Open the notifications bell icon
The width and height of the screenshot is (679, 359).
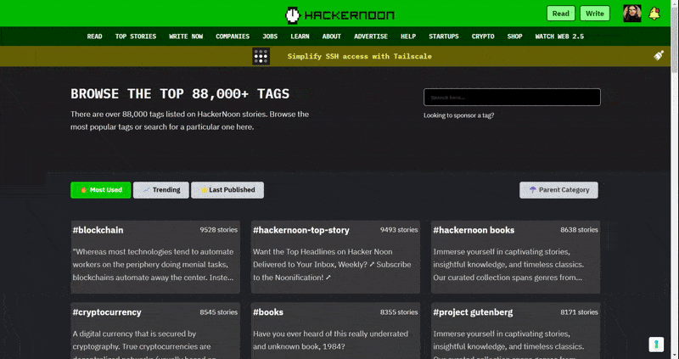coord(654,14)
